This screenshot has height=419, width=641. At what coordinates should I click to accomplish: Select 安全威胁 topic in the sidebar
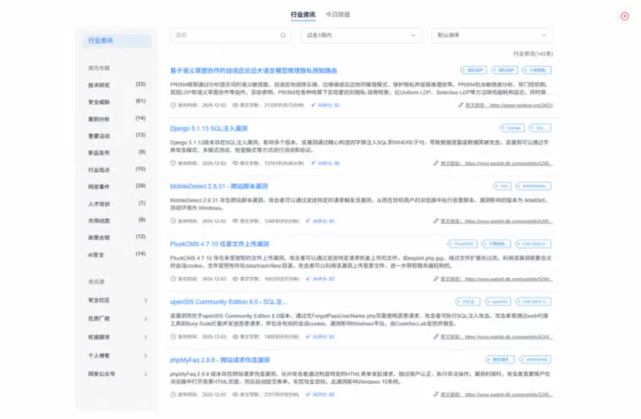pyautogui.click(x=99, y=102)
